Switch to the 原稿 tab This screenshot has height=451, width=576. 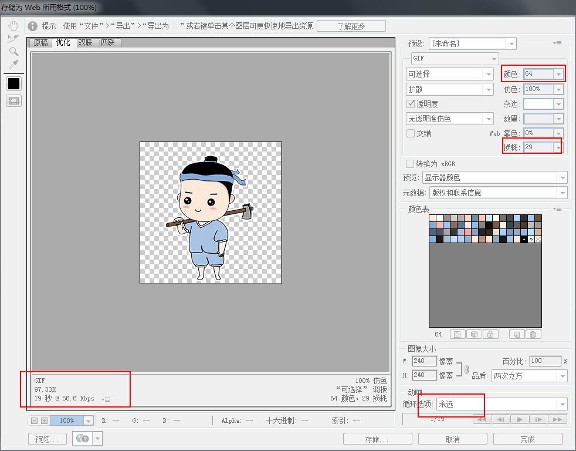41,43
